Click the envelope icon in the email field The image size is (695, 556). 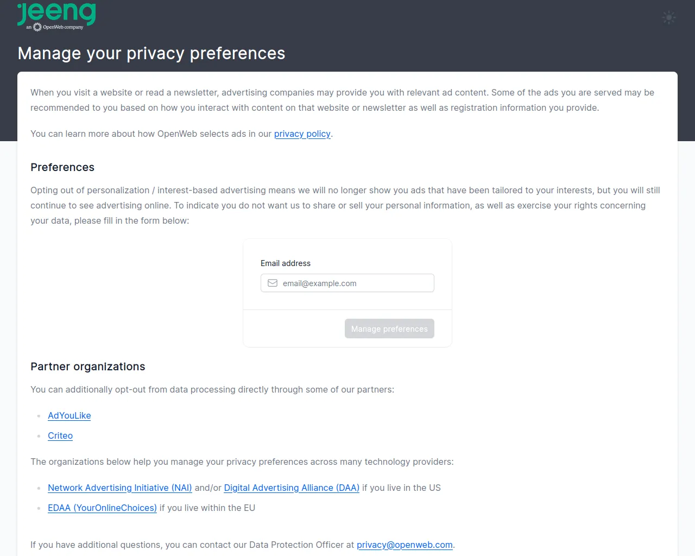[x=273, y=283]
